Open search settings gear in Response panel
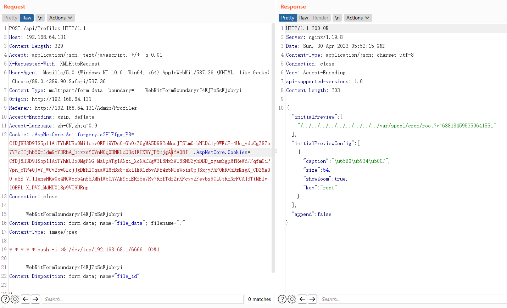Image resolution: width=507 pixels, height=308 pixels. pyautogui.click(x=292, y=299)
